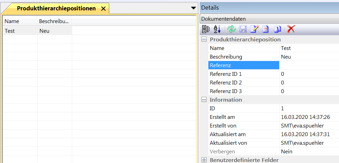The height and width of the screenshot is (163, 339).
Task: Click the edit document pencil icon
Action: point(254,29)
